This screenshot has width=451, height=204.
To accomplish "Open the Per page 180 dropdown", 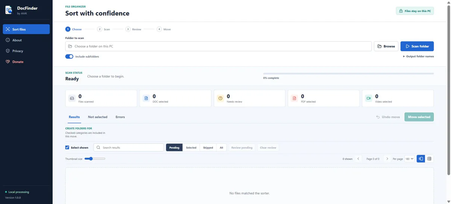I will 409,159.
